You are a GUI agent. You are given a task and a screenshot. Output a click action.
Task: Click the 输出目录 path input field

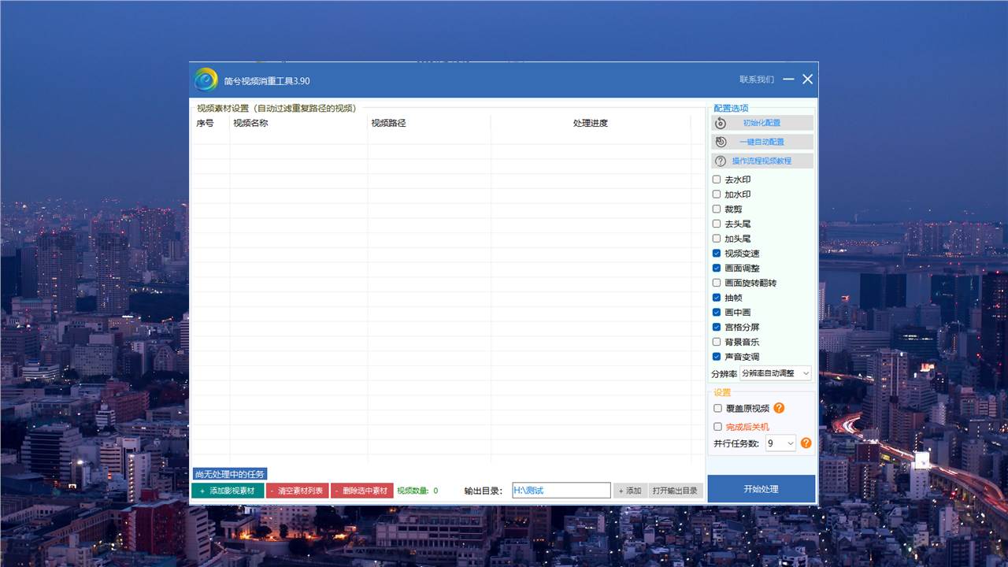point(561,491)
